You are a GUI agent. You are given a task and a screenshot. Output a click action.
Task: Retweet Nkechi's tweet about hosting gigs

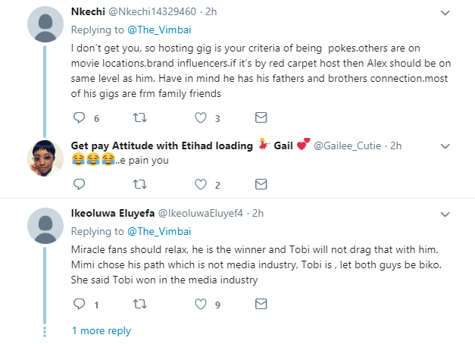coord(139,117)
